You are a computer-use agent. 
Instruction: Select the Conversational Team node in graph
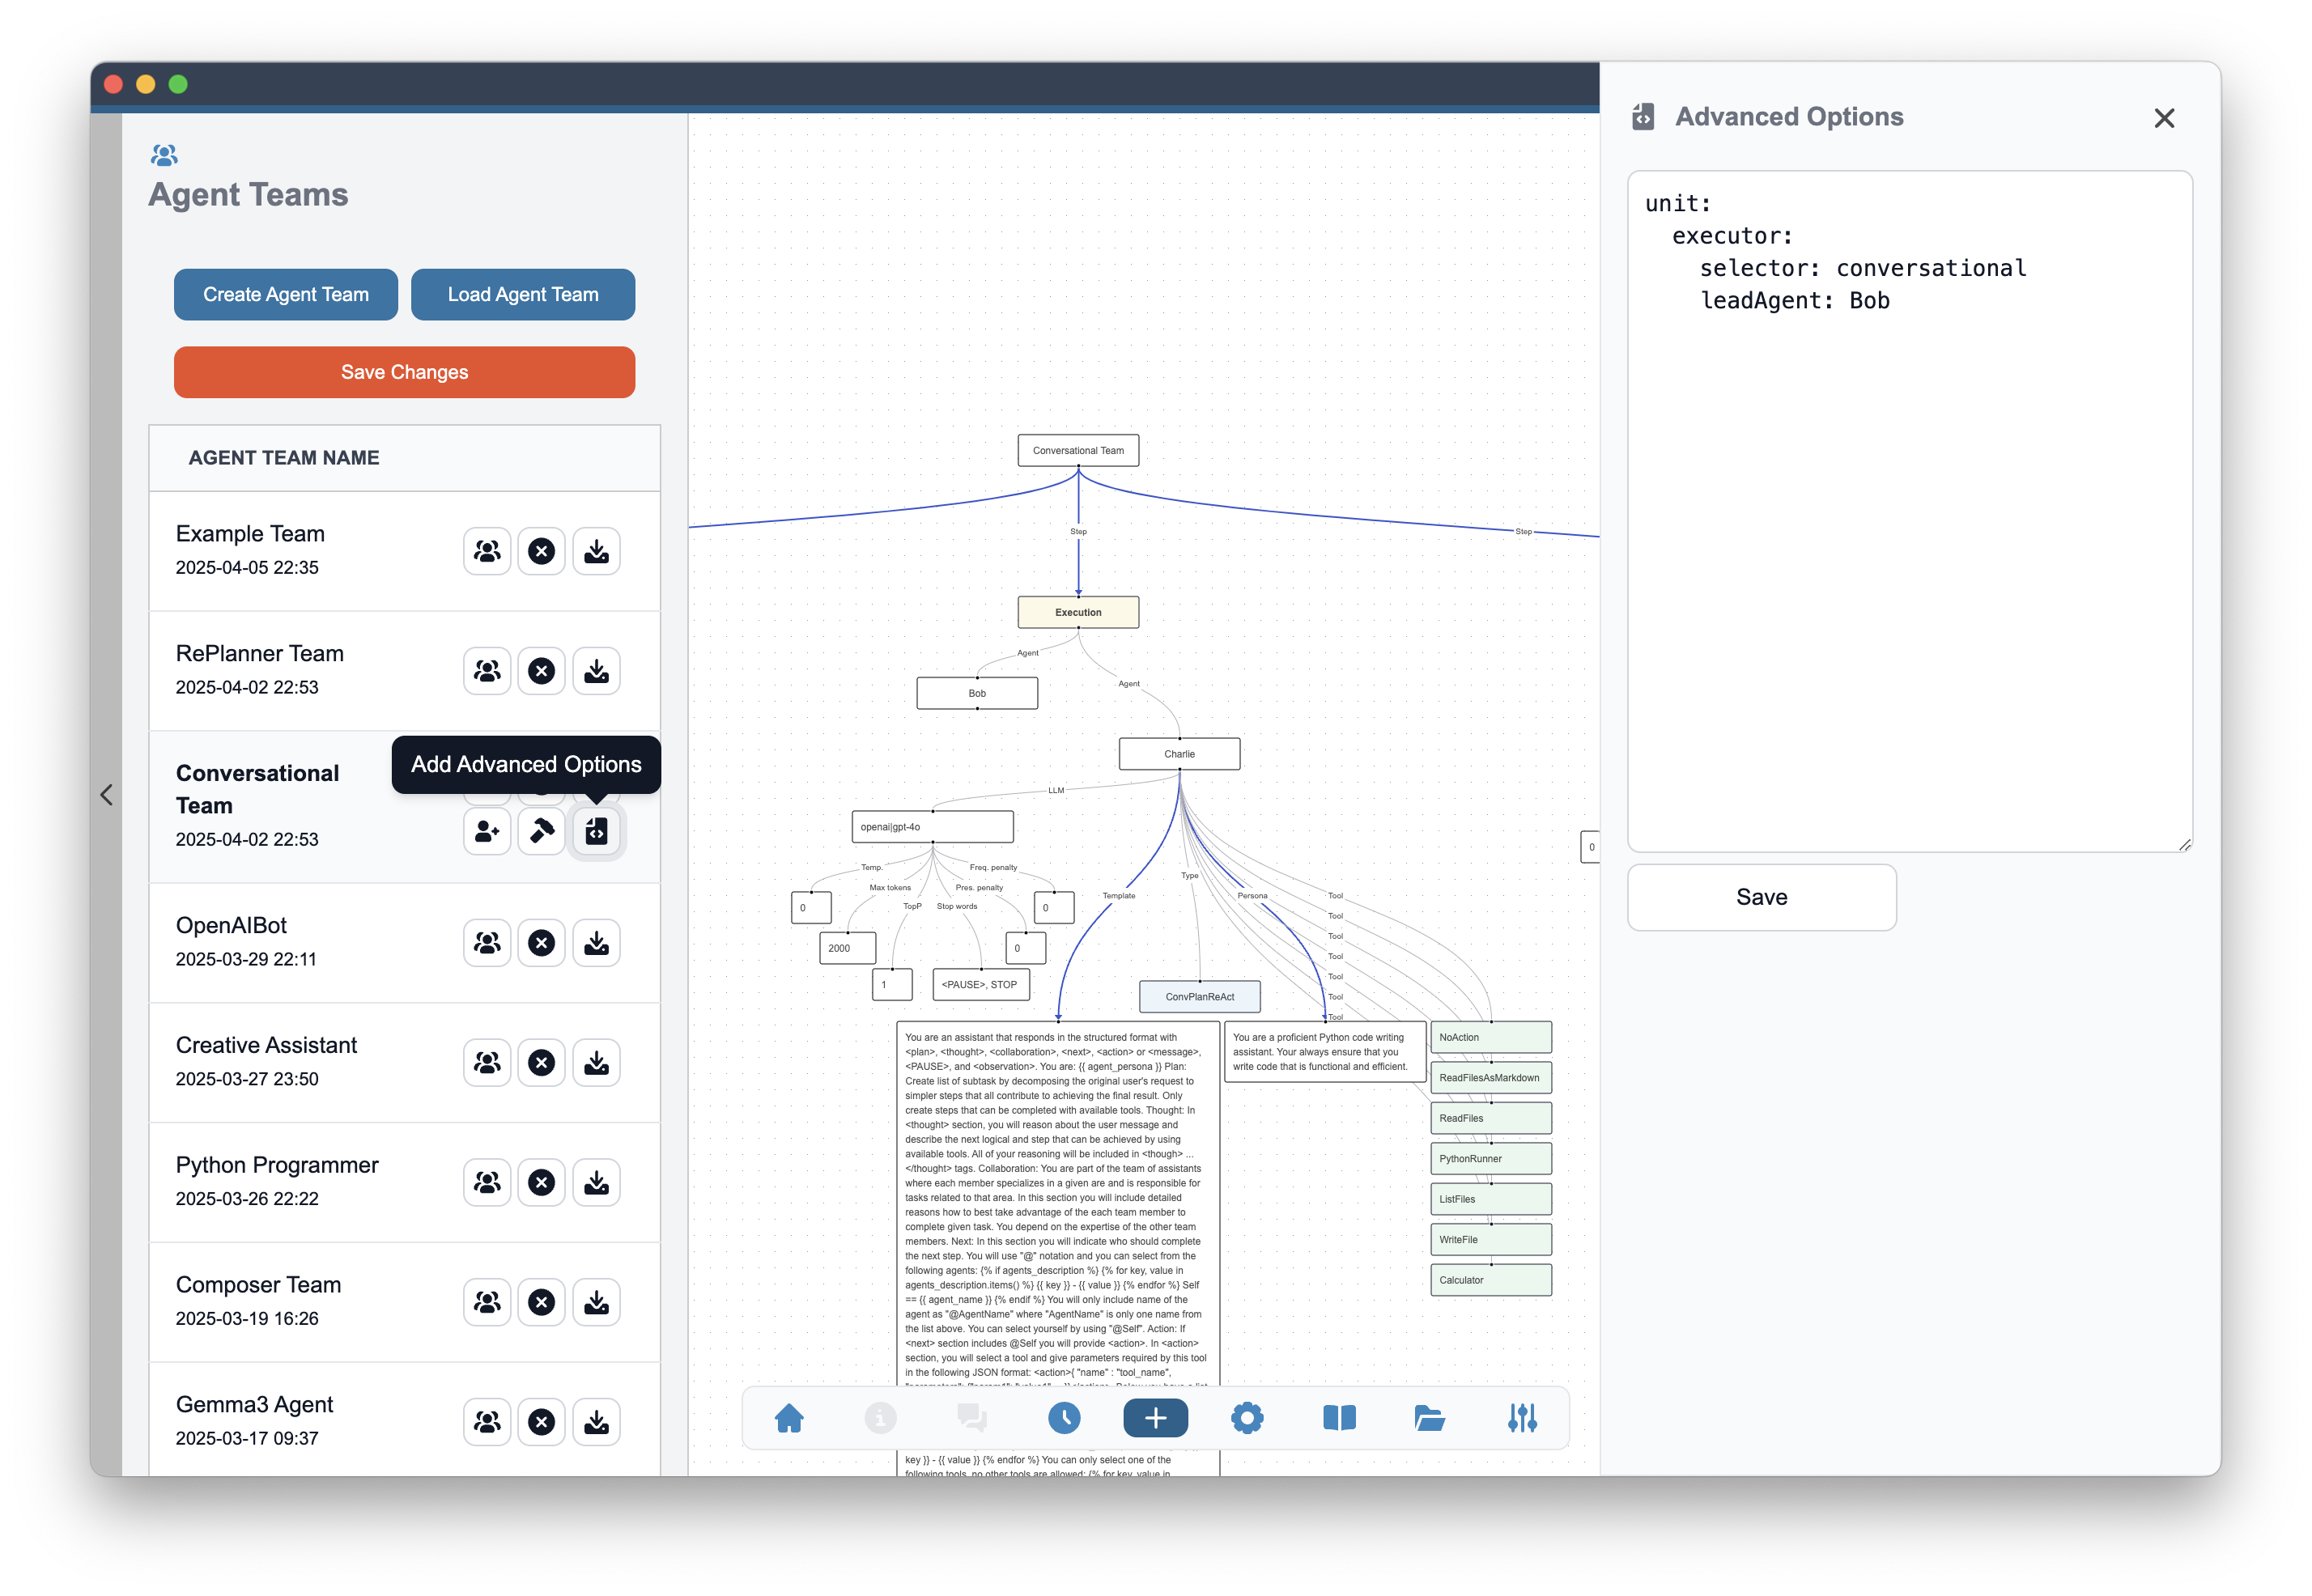click(1078, 450)
